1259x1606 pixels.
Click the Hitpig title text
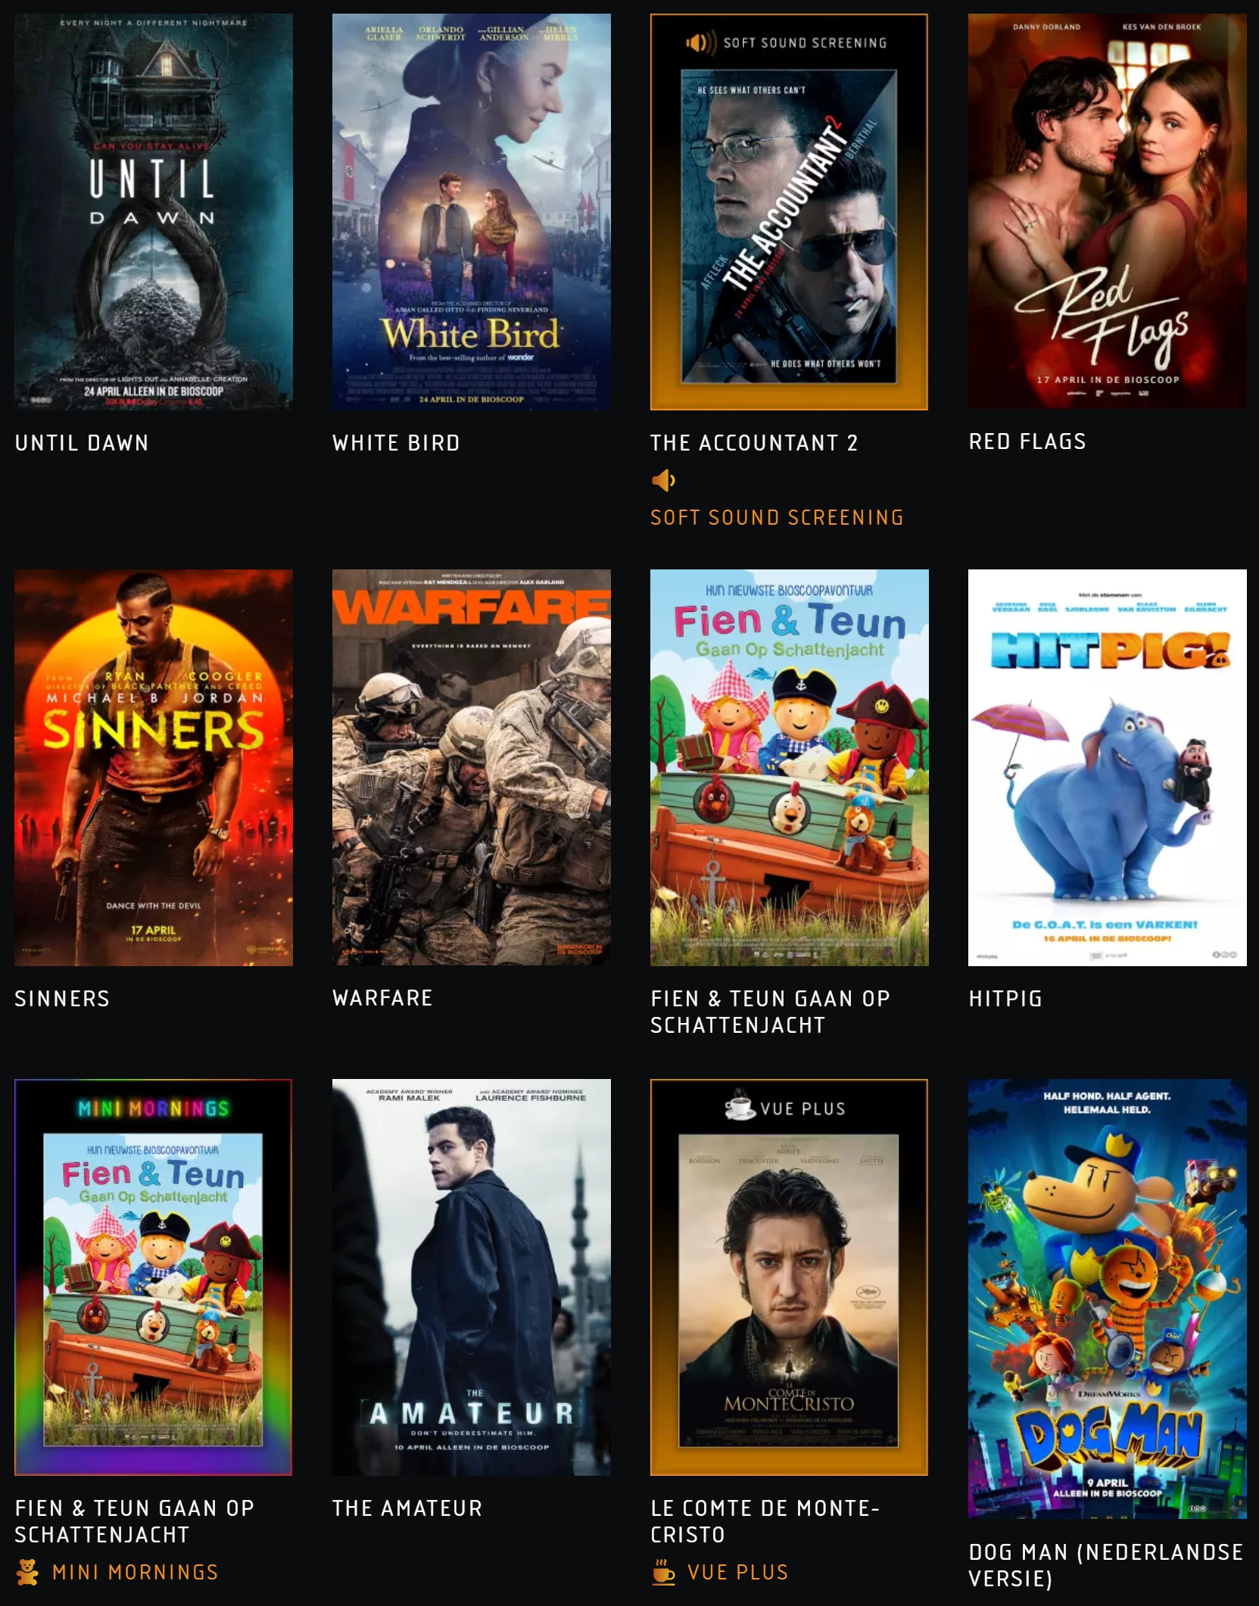[1005, 999]
